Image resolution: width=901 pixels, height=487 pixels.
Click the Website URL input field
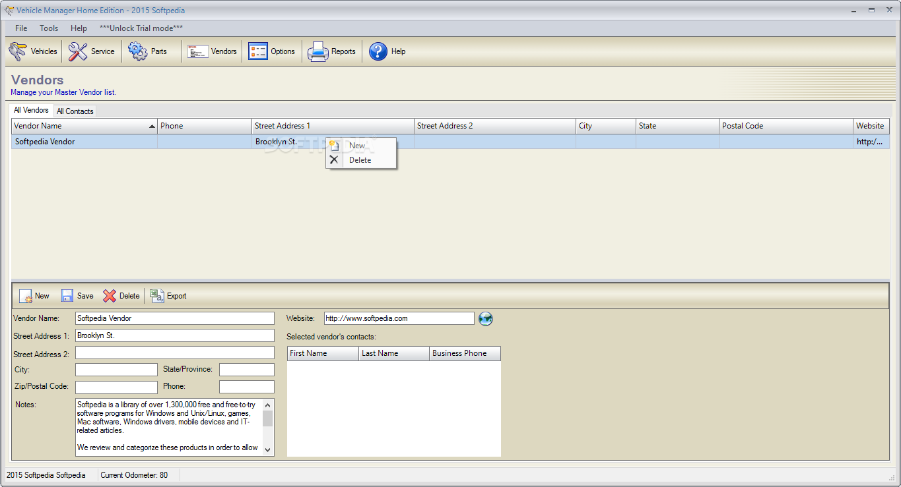point(399,318)
